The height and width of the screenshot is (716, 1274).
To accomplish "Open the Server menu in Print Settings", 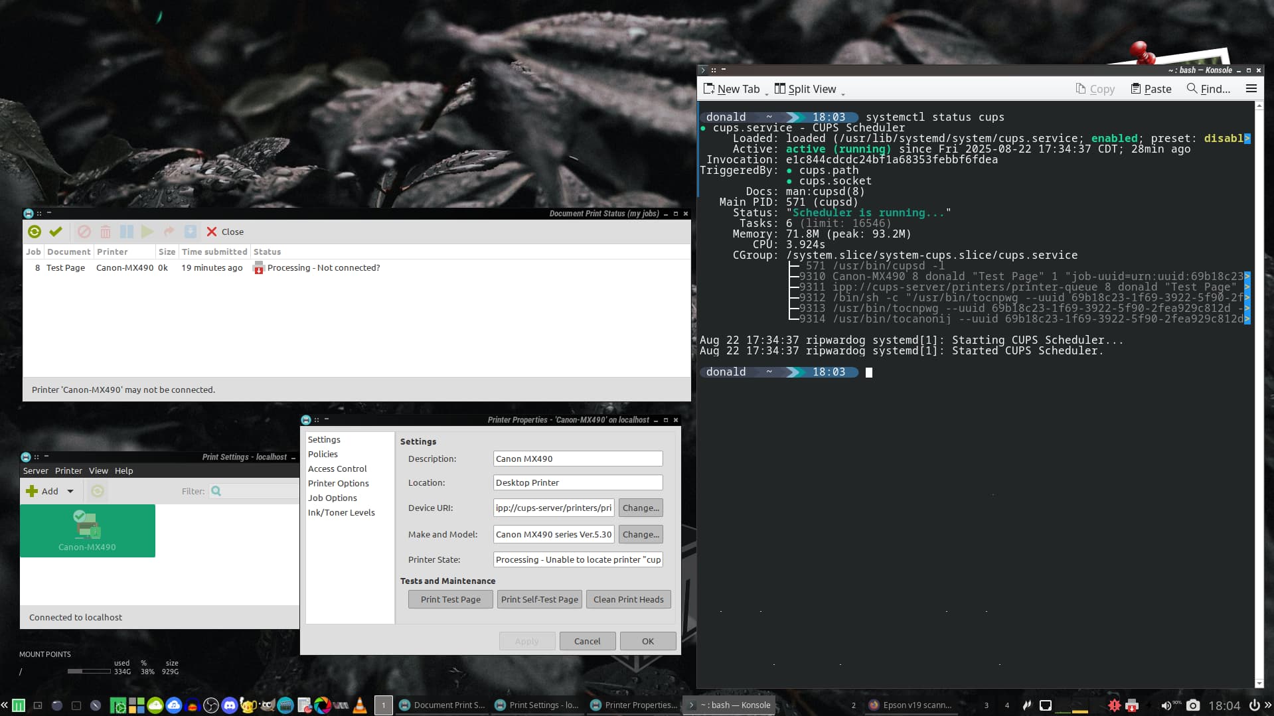I will [x=36, y=471].
